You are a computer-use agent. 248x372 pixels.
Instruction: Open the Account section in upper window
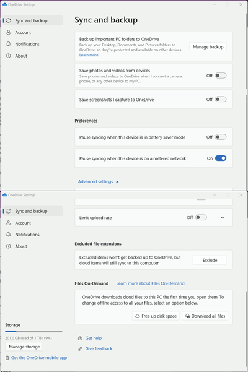33,33
